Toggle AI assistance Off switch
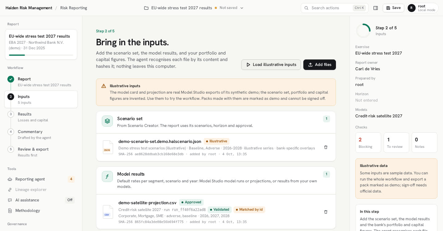Image resolution: width=443 pixels, height=231 pixels. tap(70, 200)
